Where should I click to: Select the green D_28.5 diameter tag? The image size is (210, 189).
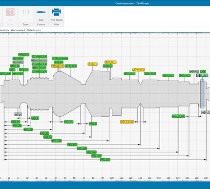[5, 74]
